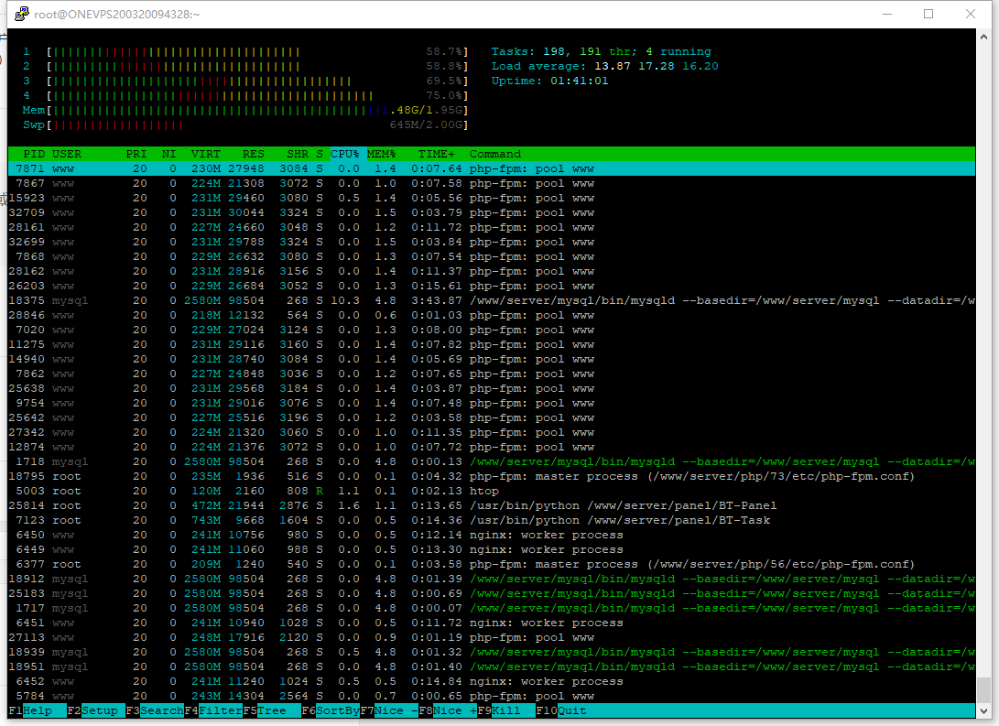Sort by the VIRT column header
The image size is (999, 726).
click(x=206, y=154)
